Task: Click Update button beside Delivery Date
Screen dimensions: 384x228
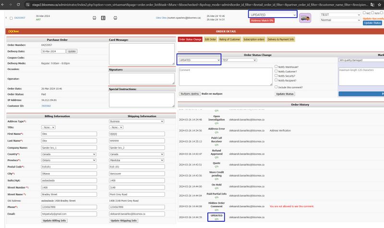Action: click(72, 51)
